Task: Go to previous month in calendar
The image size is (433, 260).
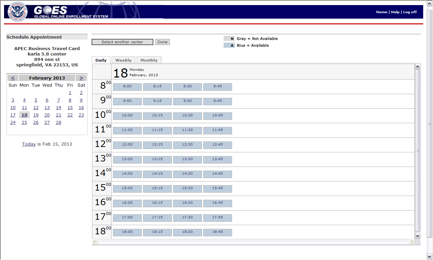Action: click(13, 78)
